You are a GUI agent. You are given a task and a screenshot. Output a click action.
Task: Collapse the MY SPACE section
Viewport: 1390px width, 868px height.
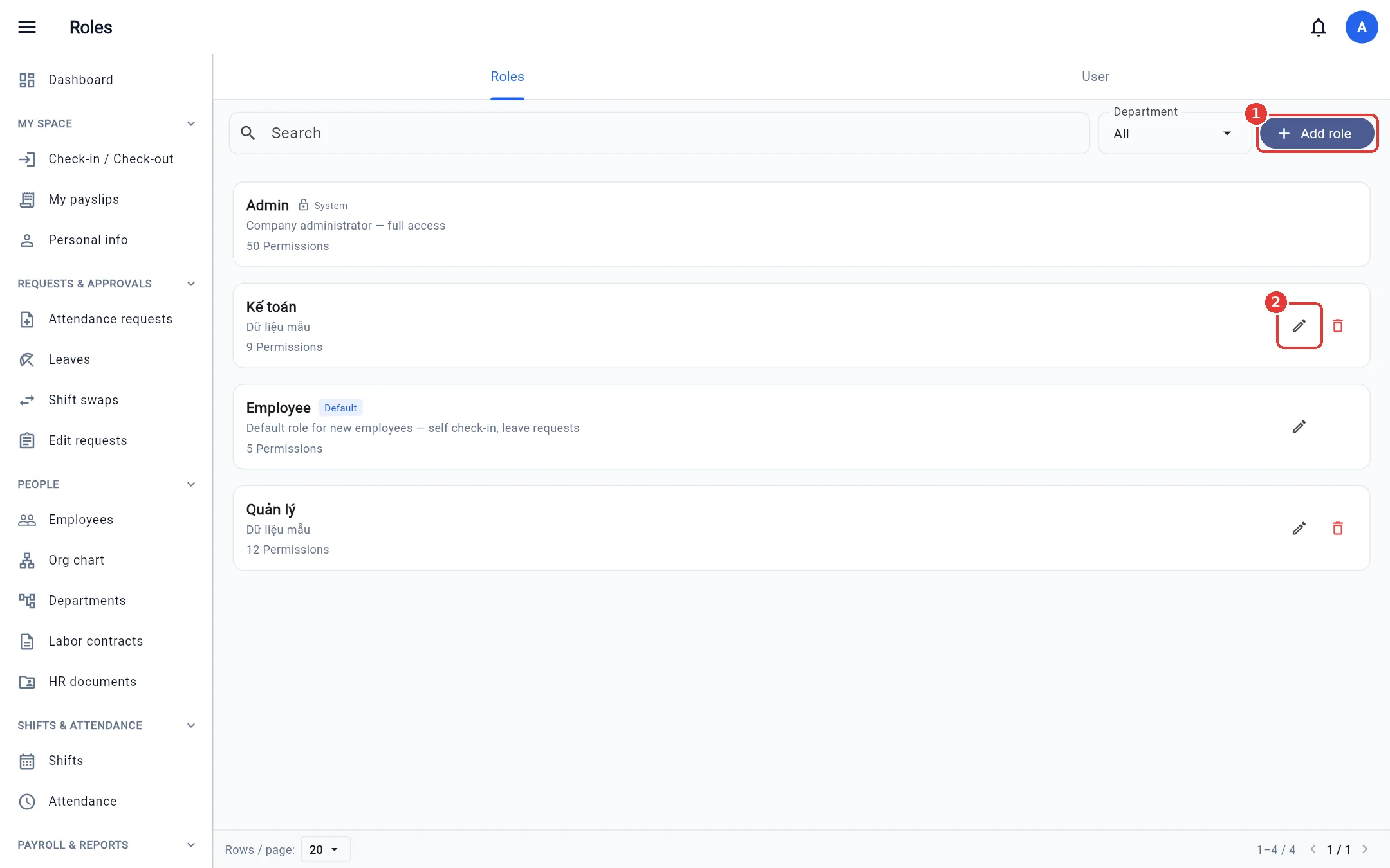click(x=191, y=123)
